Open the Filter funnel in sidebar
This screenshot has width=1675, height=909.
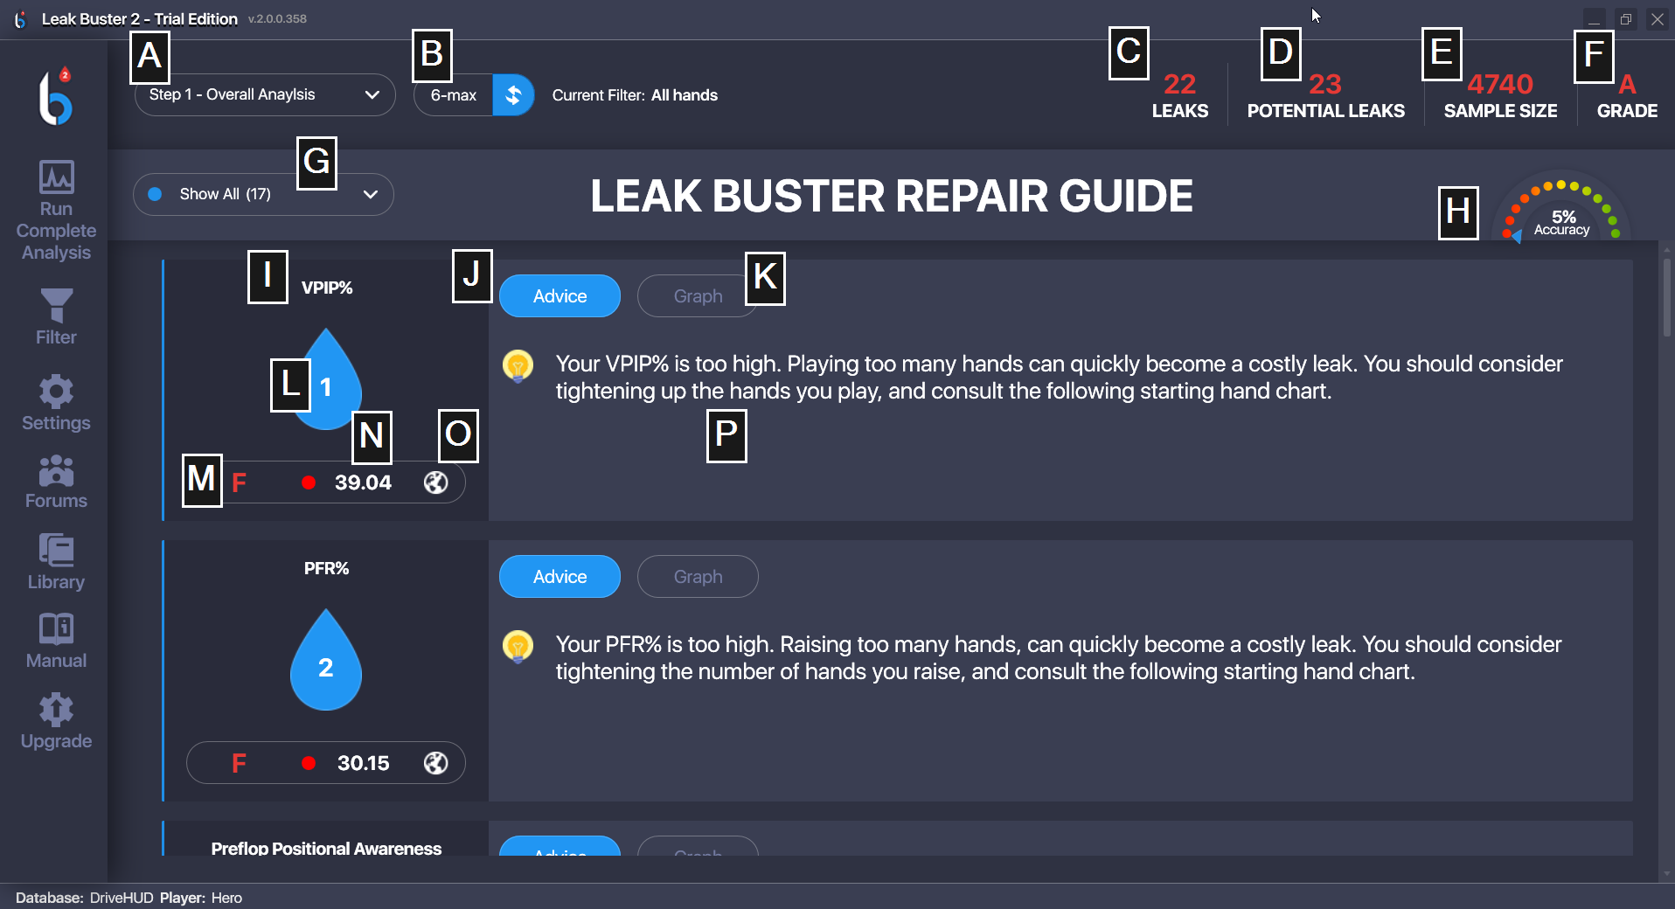(x=56, y=316)
